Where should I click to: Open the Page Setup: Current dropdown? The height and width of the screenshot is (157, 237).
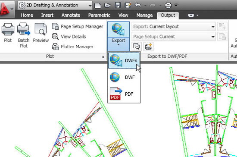174,37
